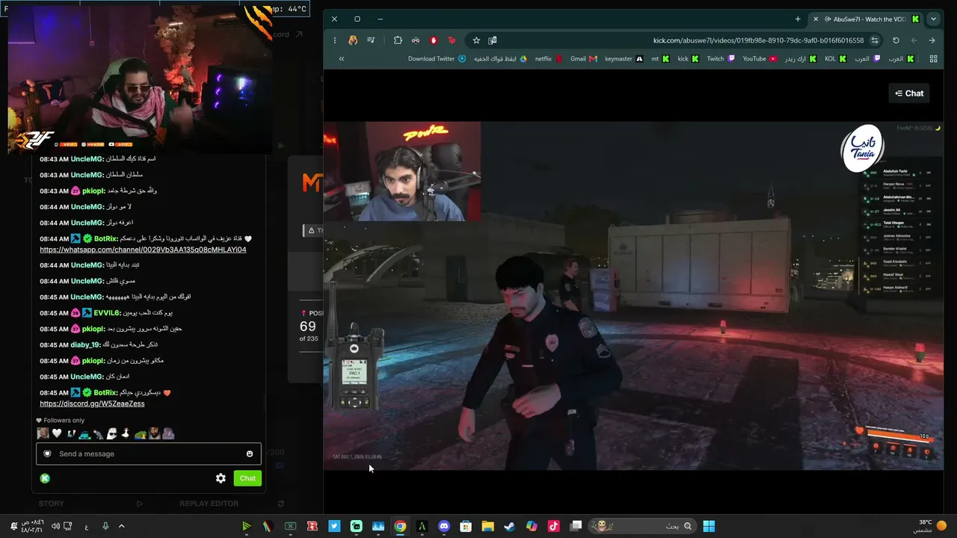Click the translate icon in address bar
This screenshot has height=538, width=957.
tap(493, 40)
